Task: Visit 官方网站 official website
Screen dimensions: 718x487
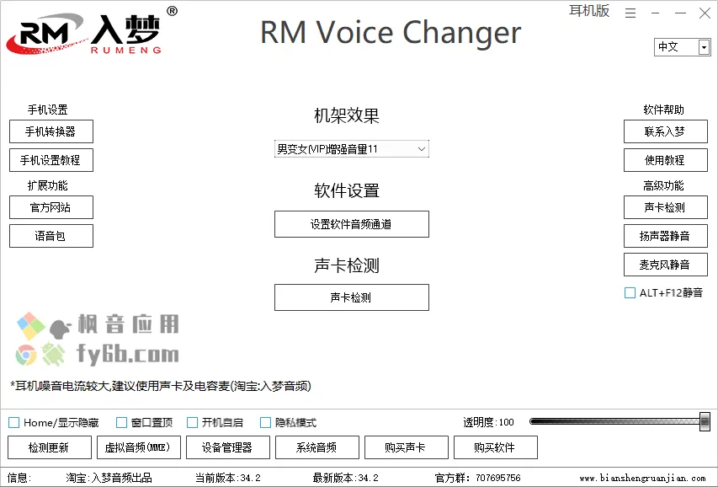Action: pos(51,207)
